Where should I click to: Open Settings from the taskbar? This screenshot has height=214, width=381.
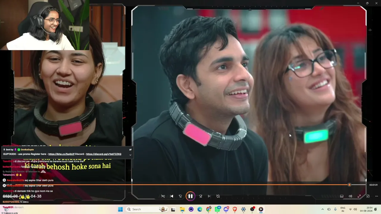click(243, 209)
